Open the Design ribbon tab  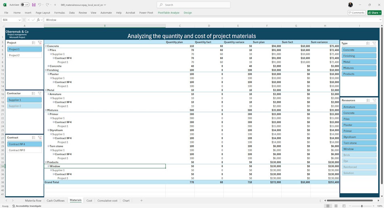click(x=188, y=13)
